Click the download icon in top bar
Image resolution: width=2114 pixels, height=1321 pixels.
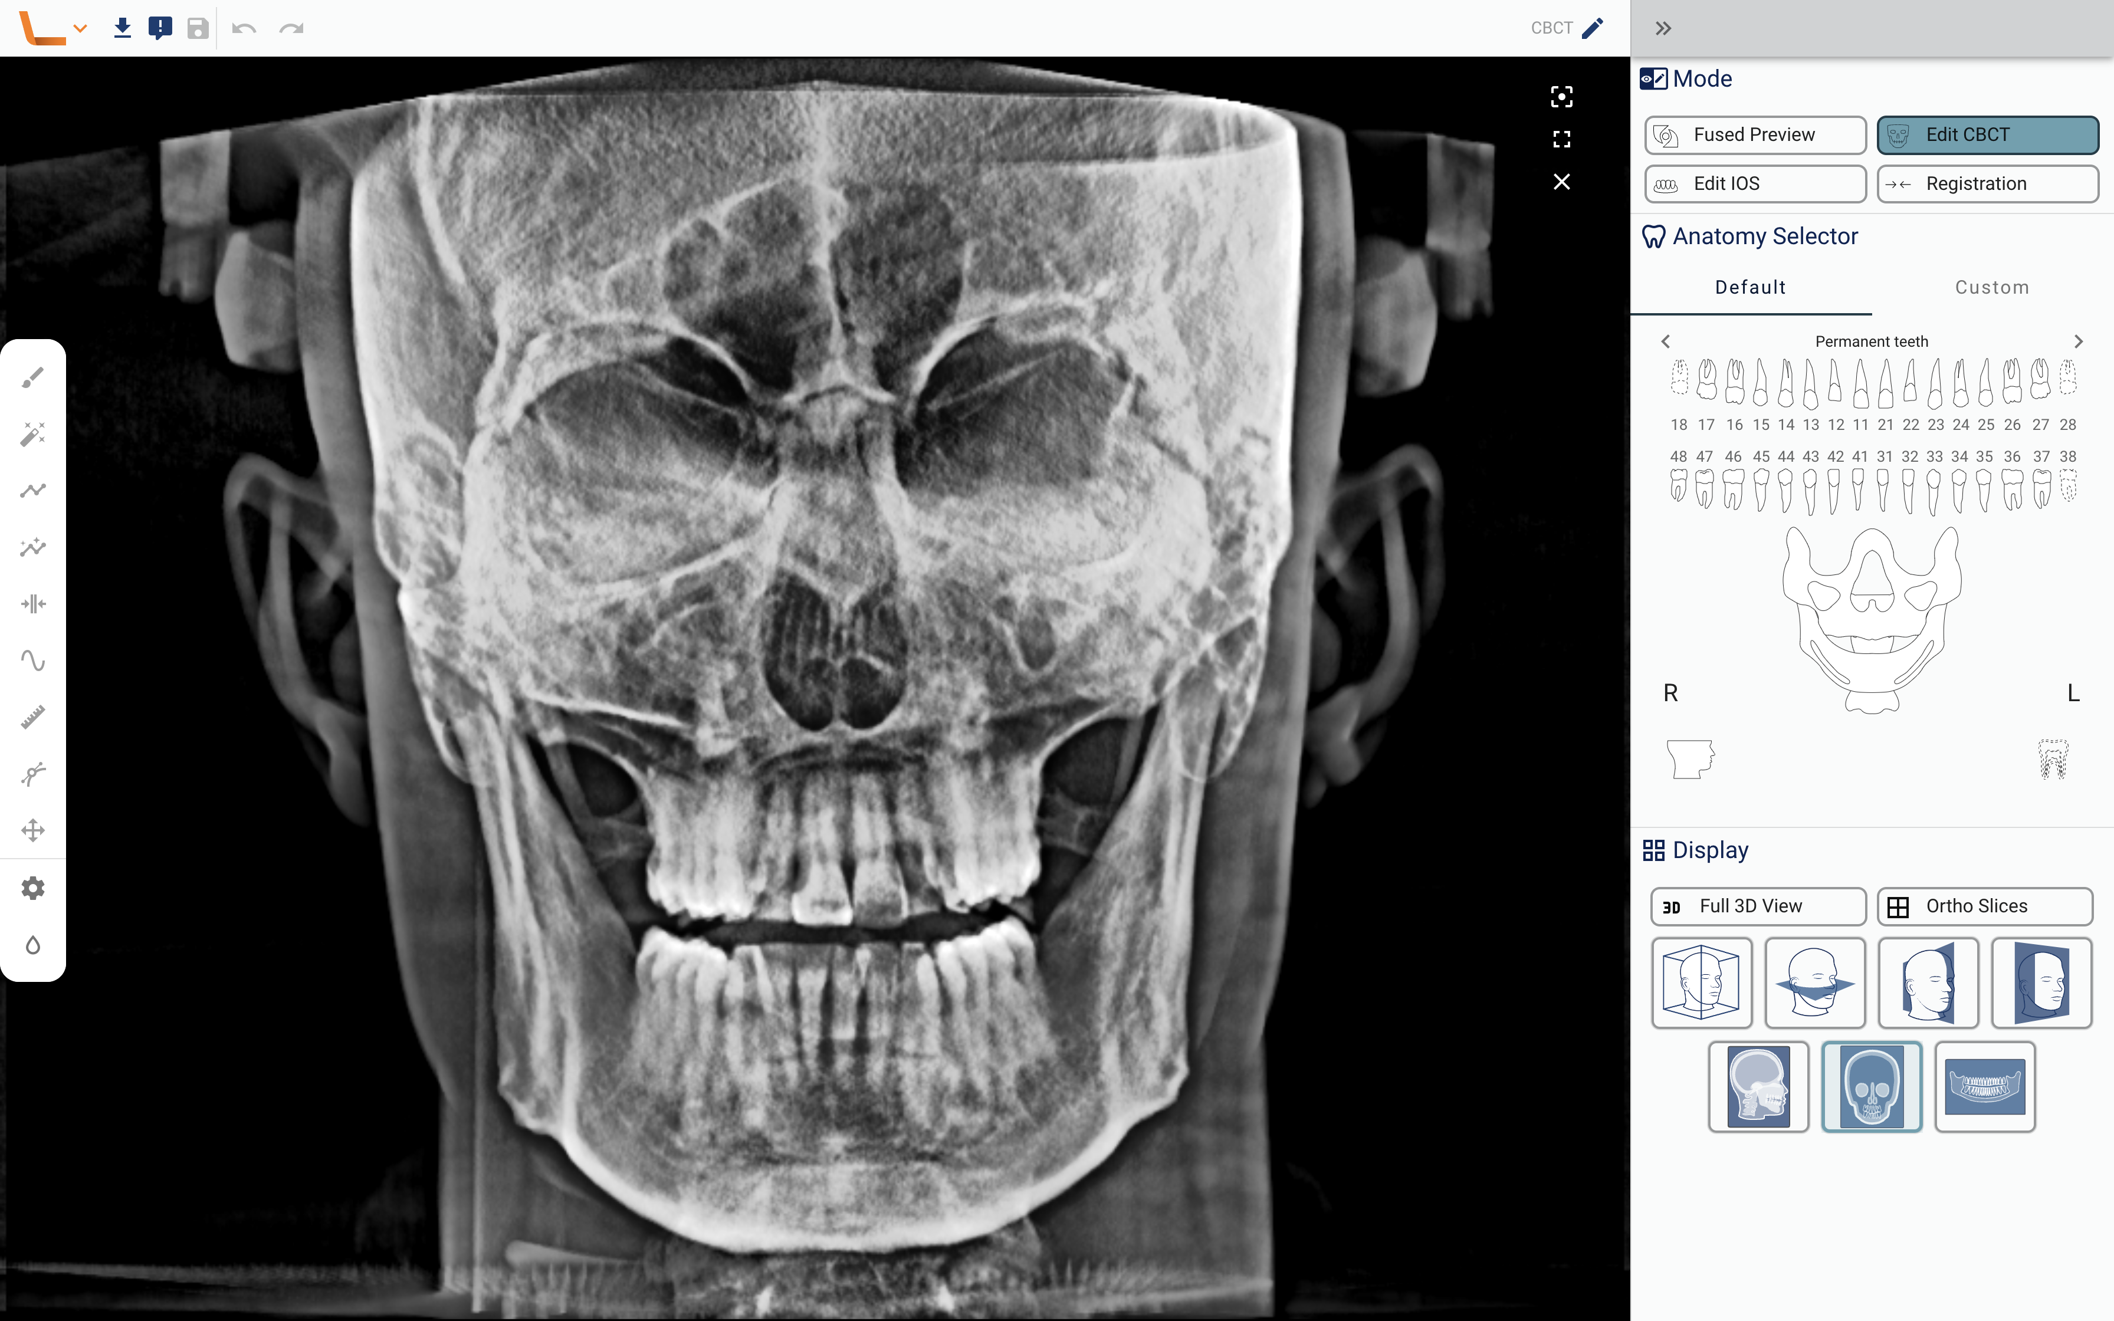point(122,28)
